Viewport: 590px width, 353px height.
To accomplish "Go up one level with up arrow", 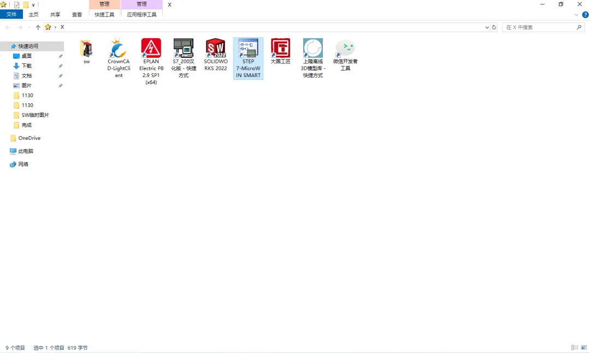I will pos(38,27).
